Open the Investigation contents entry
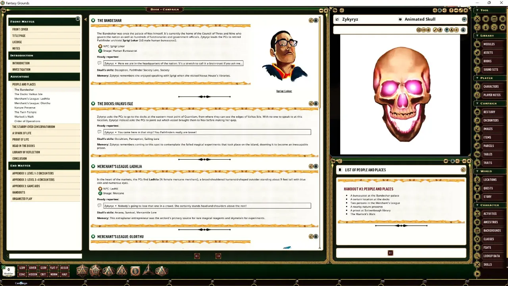 21,70
